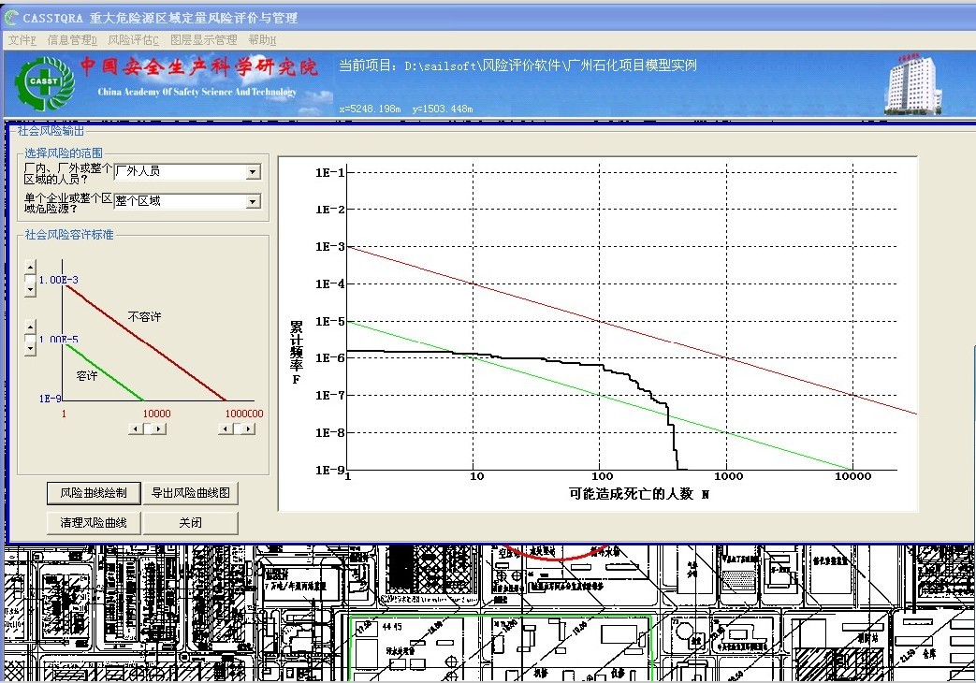Expand the 整个区域 risk source dropdown
976x683 pixels.
pos(253,201)
